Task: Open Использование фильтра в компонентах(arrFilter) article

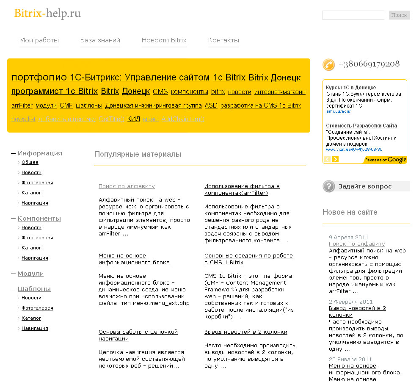Action: [242, 190]
